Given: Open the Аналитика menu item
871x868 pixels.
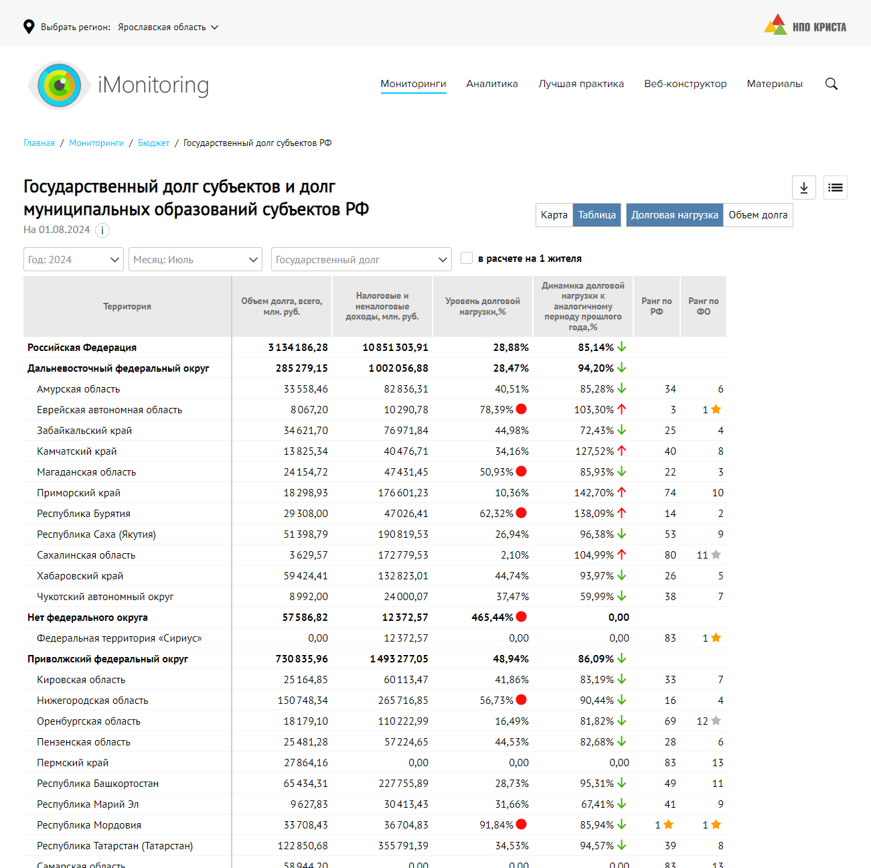Looking at the screenshot, I should click(492, 84).
